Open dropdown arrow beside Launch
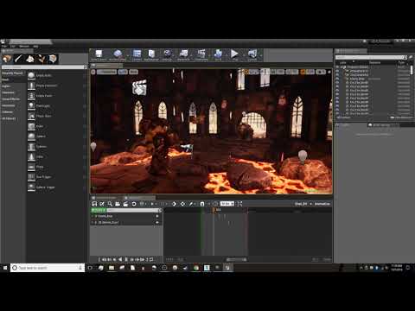 point(261,55)
